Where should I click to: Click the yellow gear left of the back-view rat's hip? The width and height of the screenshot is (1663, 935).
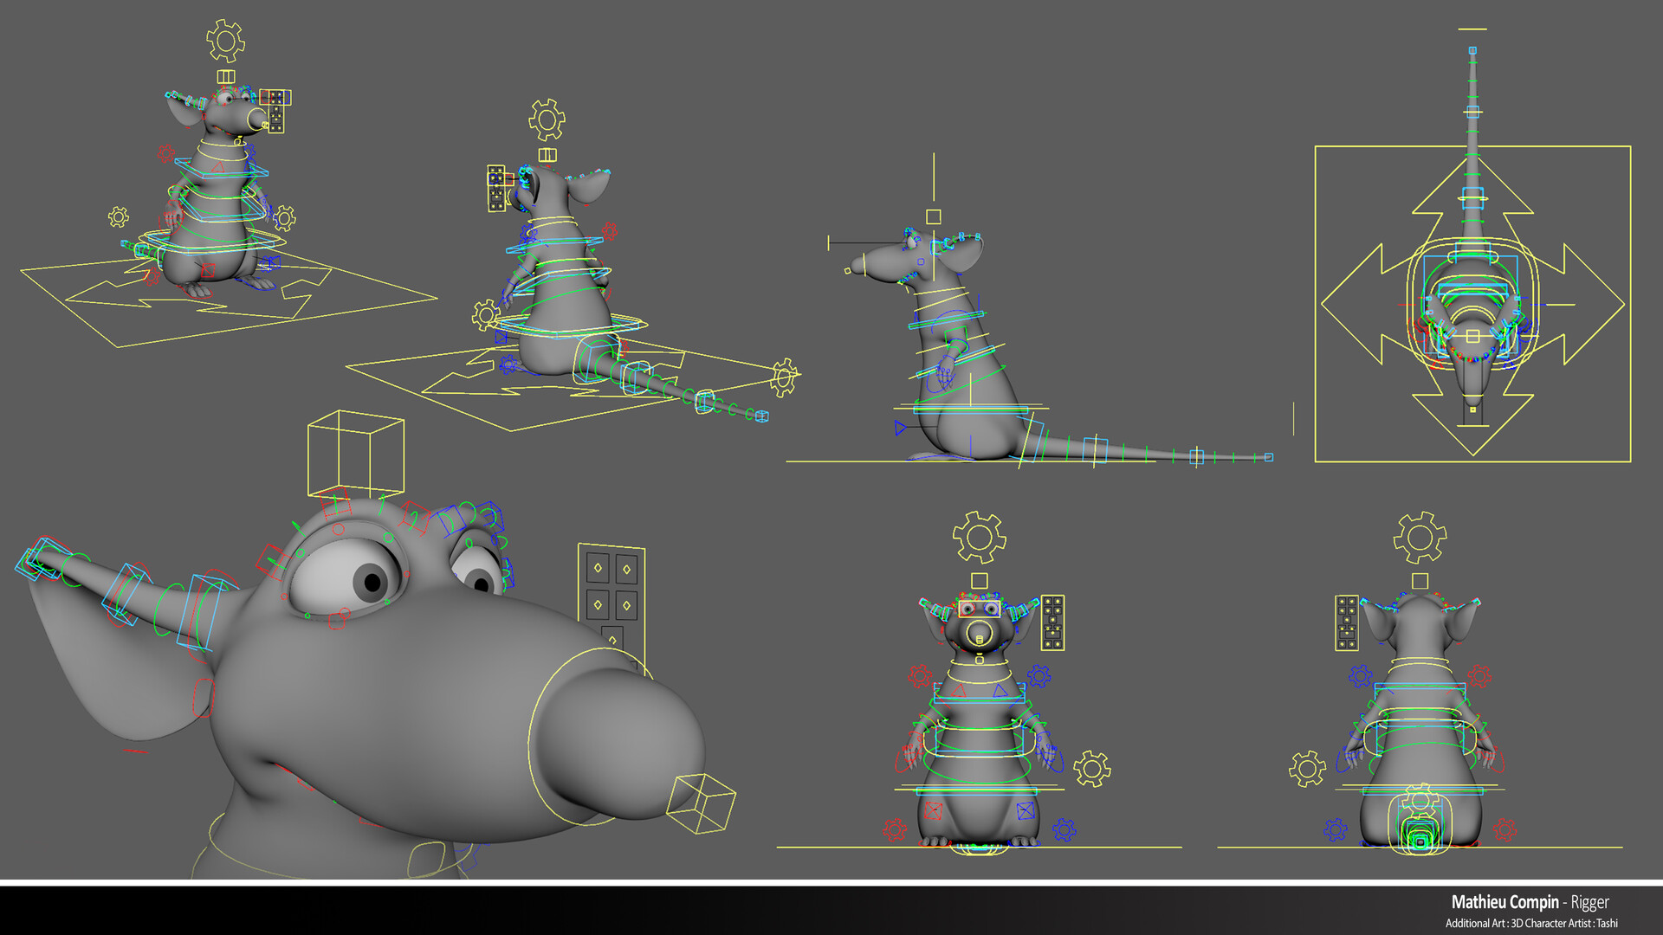(x=1307, y=769)
